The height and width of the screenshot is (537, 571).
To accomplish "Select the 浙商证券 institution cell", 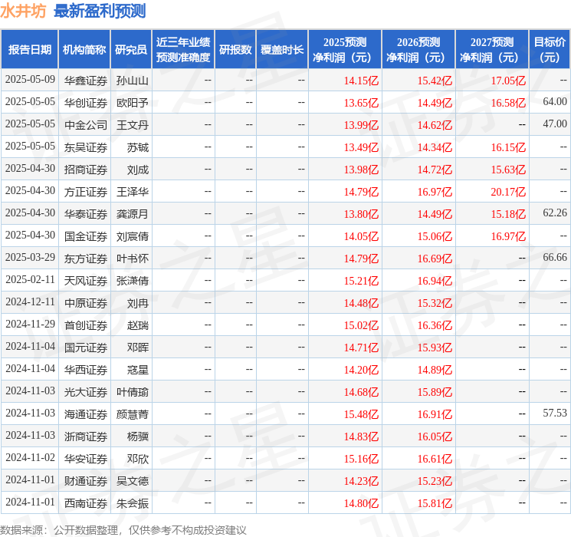I will click(x=86, y=436).
